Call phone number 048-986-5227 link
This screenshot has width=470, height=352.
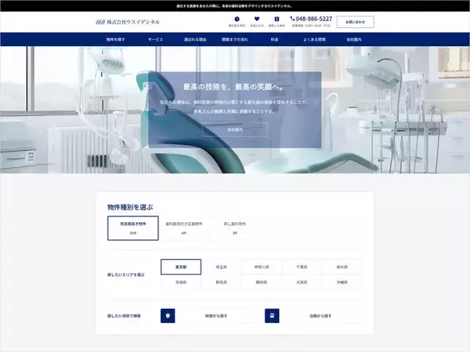click(x=311, y=19)
